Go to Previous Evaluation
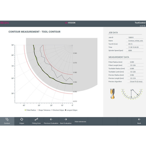 (x=51, y=121)
